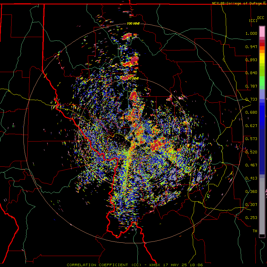Viewport: 267px width, 267px height.
Task: Click the pink top segment of color bar
Action: (262, 32)
